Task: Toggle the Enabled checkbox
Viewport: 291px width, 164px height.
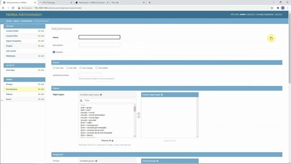Action: coord(54,52)
